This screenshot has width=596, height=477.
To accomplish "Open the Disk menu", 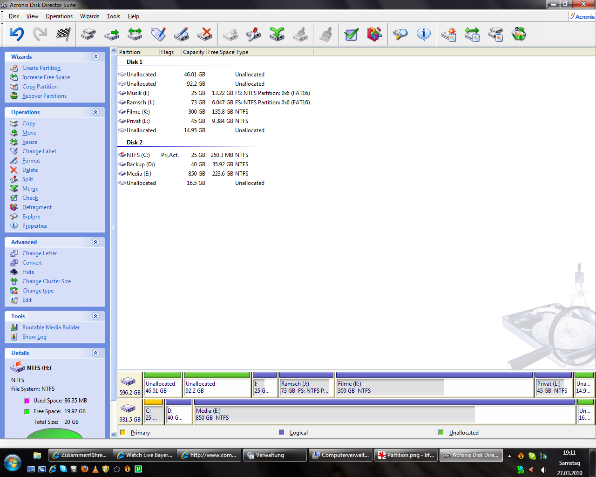I will 14,16.
